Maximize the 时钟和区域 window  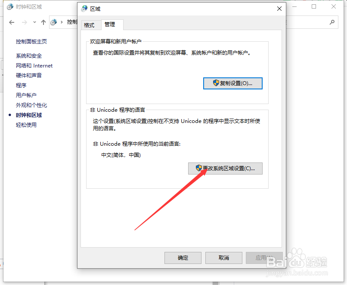pyautogui.click(x=314, y=6)
